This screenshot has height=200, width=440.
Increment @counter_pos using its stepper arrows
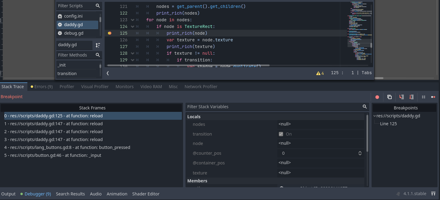[360, 152]
